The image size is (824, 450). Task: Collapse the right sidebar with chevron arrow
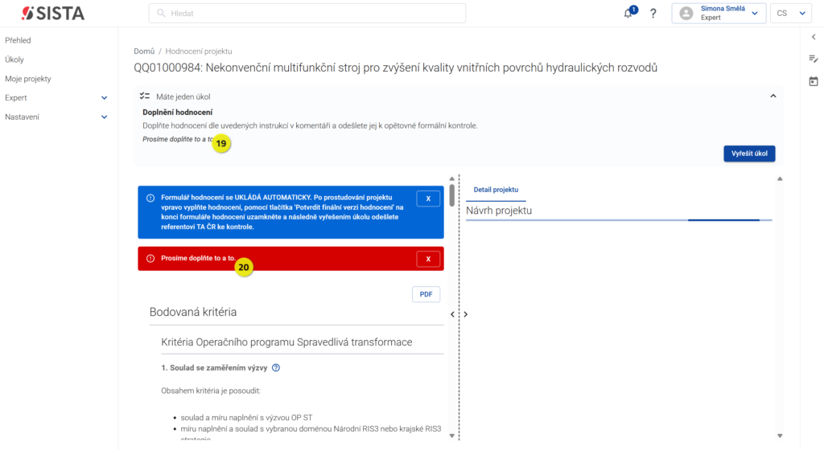coord(814,37)
